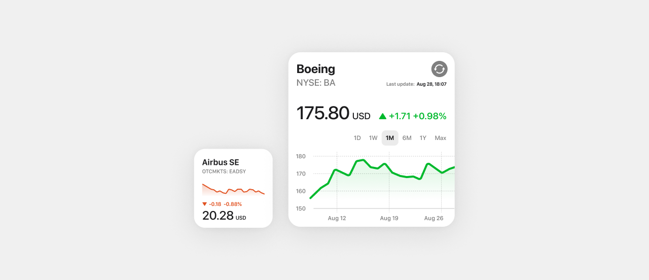Viewport: 649px width, 280px height.
Task: Click the NYSE: BA ticker label
Action: [x=316, y=83]
